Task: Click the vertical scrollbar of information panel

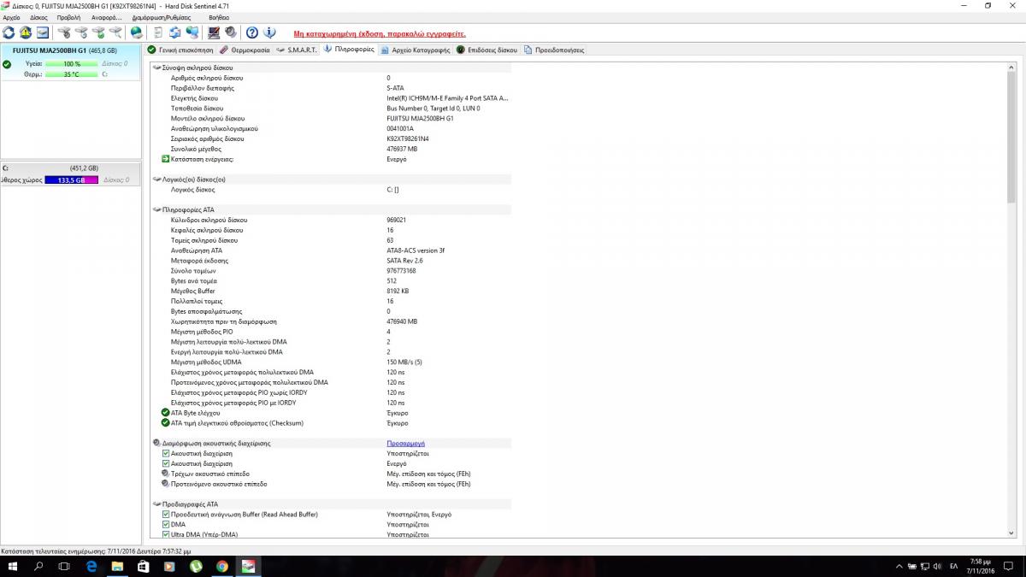Action: [x=1012, y=299]
